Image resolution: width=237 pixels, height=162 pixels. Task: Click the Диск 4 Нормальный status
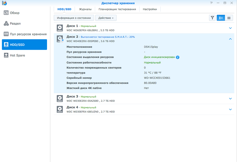point(89,108)
